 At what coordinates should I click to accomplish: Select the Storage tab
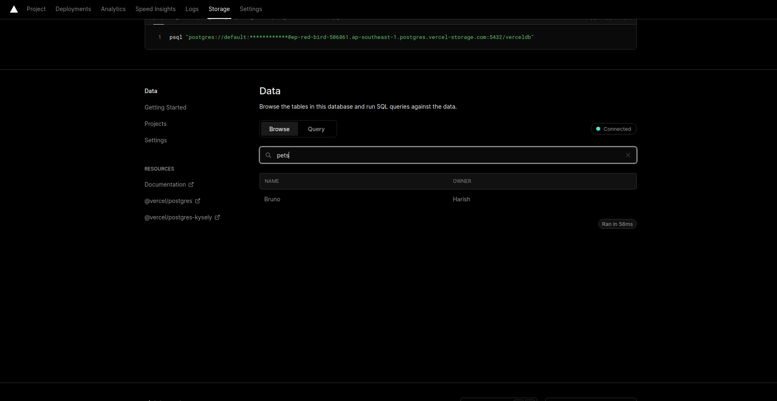click(x=219, y=9)
